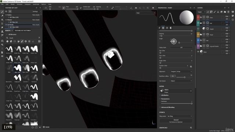Open the Grayscale properties tab icon
Screen dimensions: 235x132
tap(171, 28)
